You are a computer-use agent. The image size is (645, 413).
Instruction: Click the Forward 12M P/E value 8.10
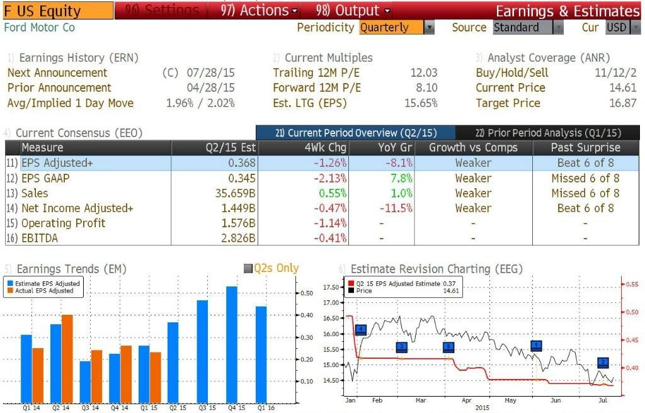(x=426, y=88)
